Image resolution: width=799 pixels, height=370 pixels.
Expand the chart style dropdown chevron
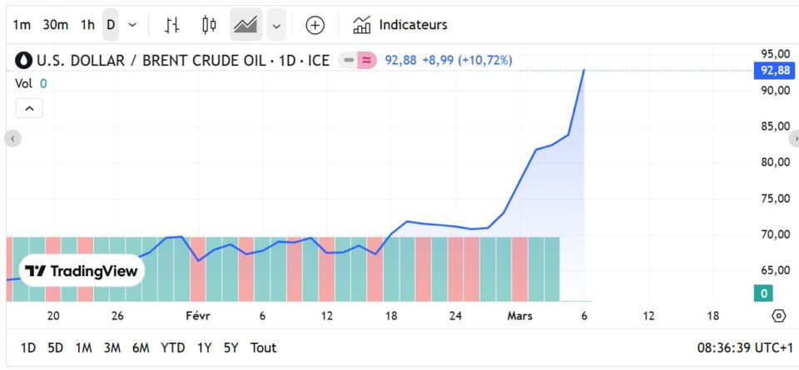(x=276, y=25)
